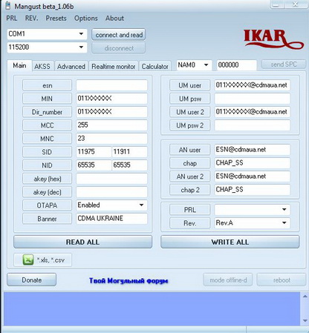The width and height of the screenshot is (309, 333).
Task: Open the Rev.A revision dropdown
Action: 252,223
